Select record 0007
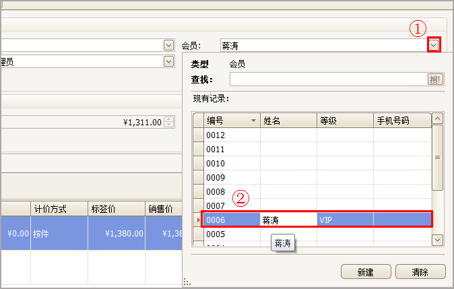 click(318, 205)
